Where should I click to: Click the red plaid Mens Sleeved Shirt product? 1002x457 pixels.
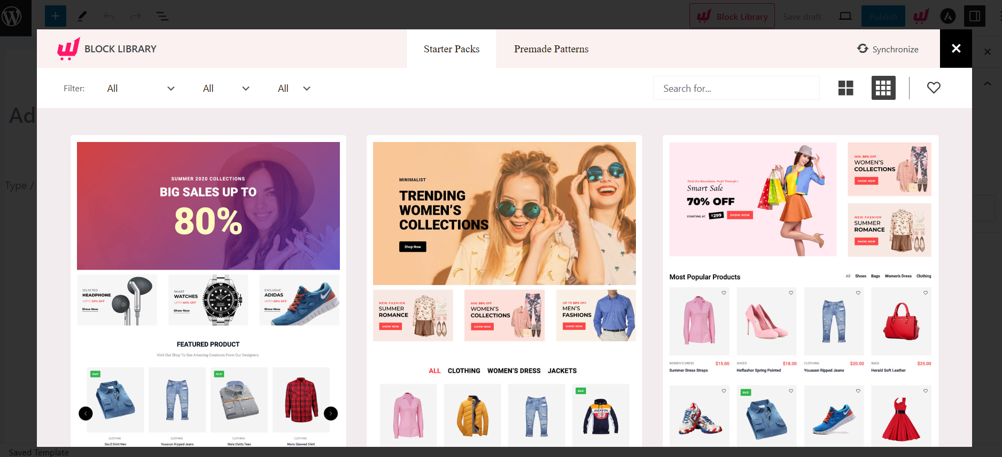click(x=301, y=400)
